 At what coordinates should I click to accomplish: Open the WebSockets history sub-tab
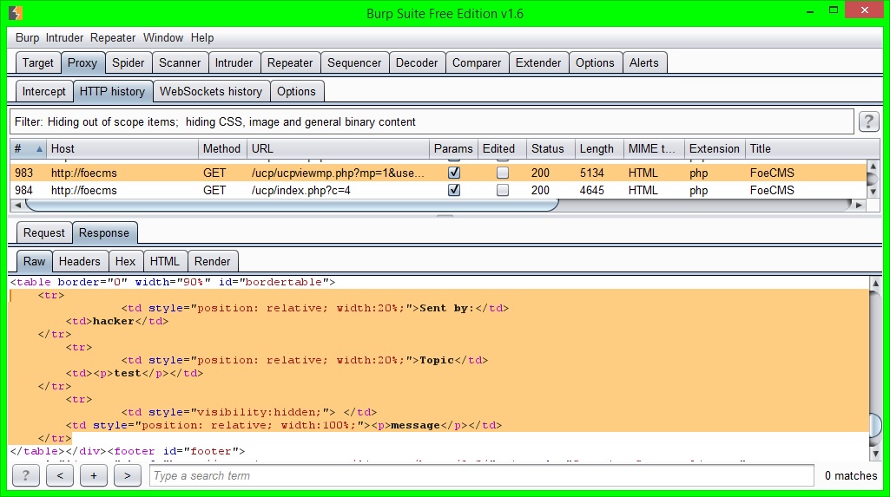pyautogui.click(x=211, y=91)
